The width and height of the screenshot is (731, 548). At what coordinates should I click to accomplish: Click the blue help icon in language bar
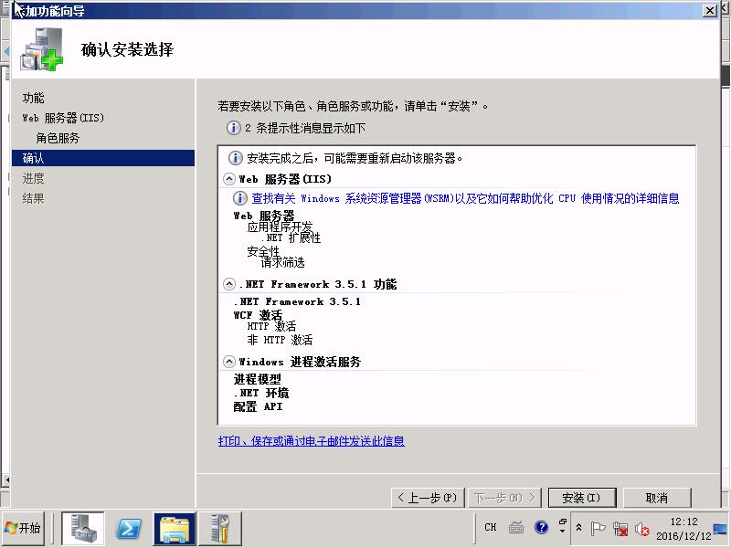click(541, 527)
